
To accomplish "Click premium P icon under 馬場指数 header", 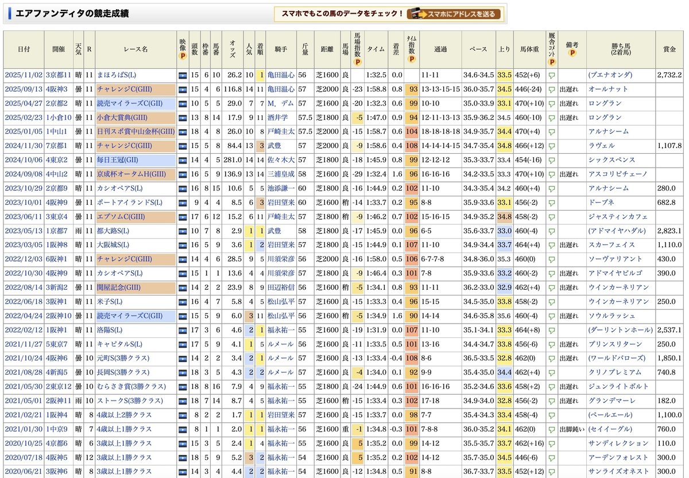I will [x=357, y=62].
